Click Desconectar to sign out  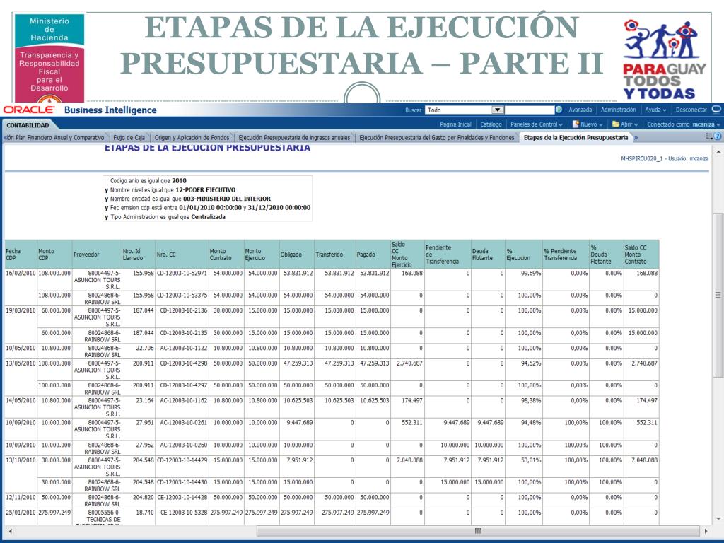coord(691,110)
